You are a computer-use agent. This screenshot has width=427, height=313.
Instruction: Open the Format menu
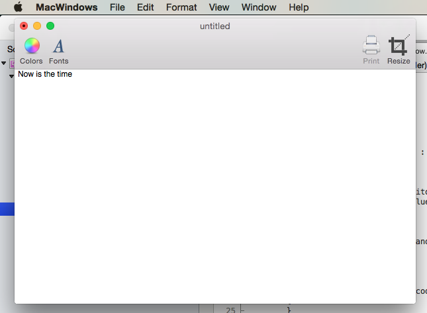(181, 7)
